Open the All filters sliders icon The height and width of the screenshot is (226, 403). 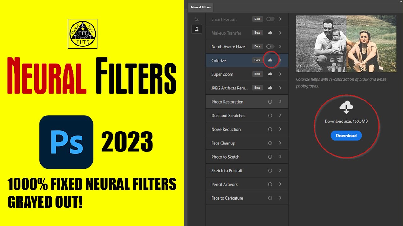pyautogui.click(x=197, y=19)
